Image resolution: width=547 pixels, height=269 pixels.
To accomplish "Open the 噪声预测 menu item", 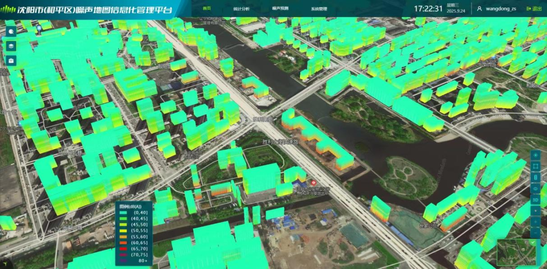I will (280, 9).
